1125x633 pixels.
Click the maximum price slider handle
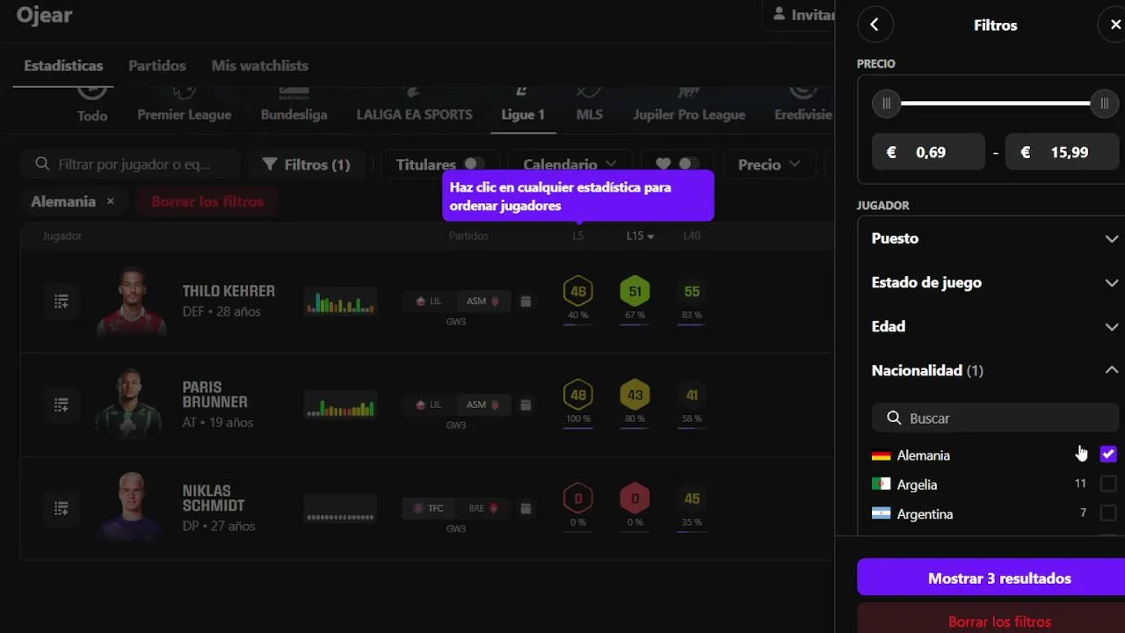[1104, 104]
